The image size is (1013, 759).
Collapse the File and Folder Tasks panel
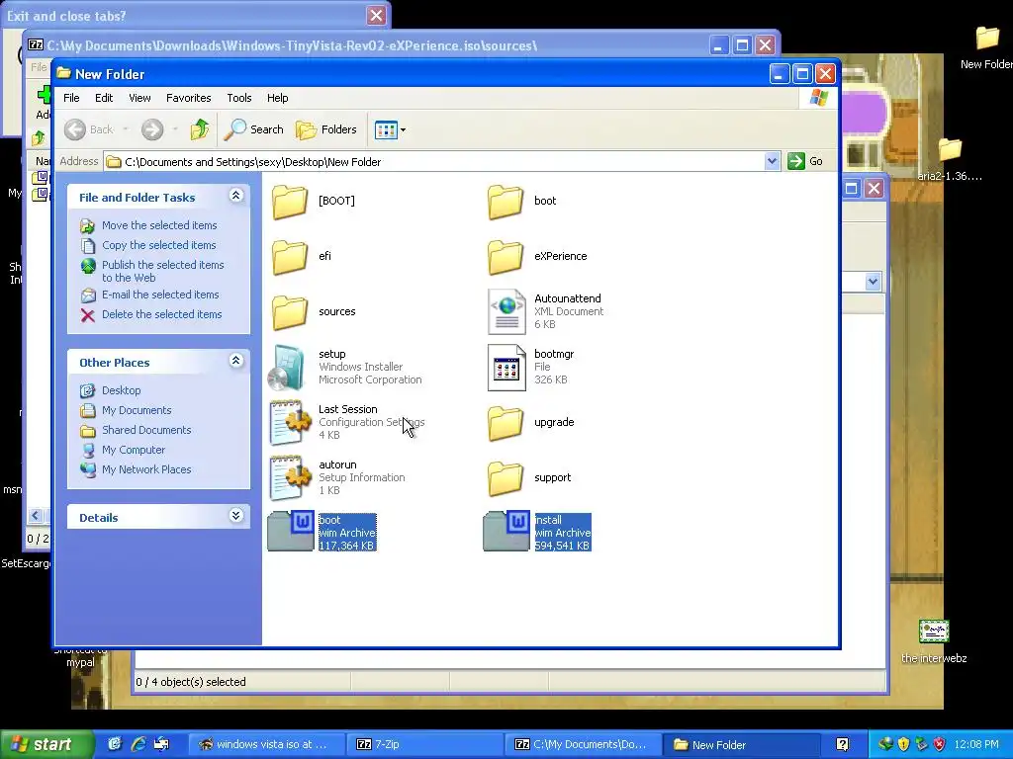click(x=235, y=196)
